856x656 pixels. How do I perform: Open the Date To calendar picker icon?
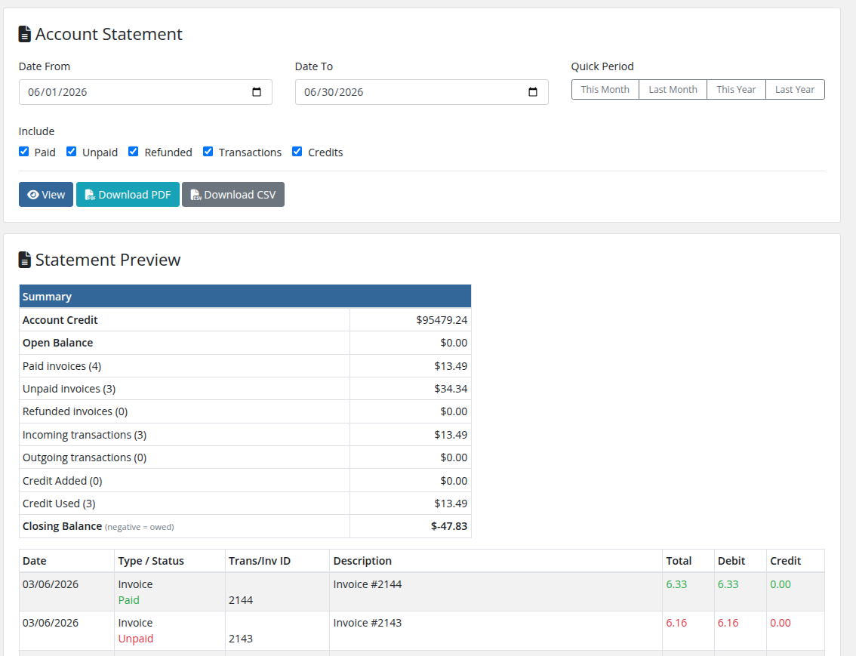click(x=533, y=91)
